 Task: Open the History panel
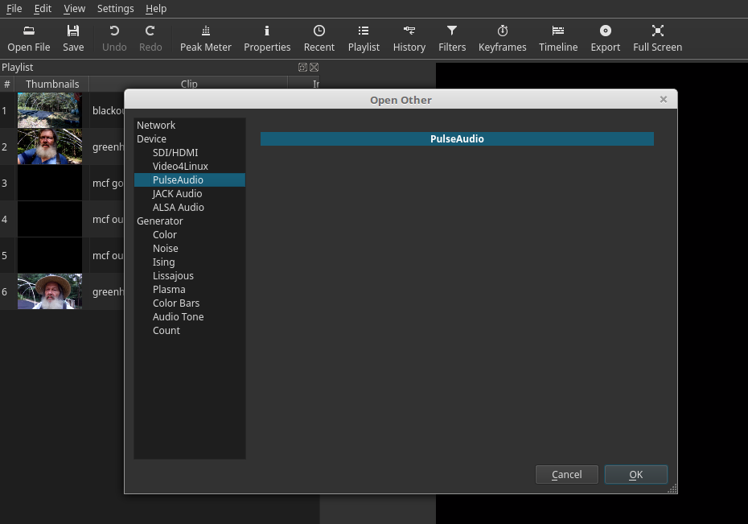(409, 39)
